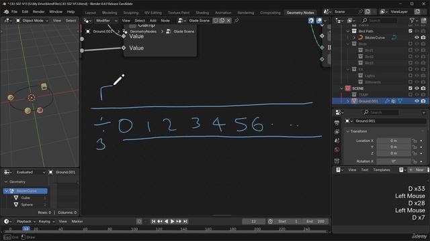Click the red SCENE collection icon
This screenshot has width=430, height=241.
coord(348,88)
